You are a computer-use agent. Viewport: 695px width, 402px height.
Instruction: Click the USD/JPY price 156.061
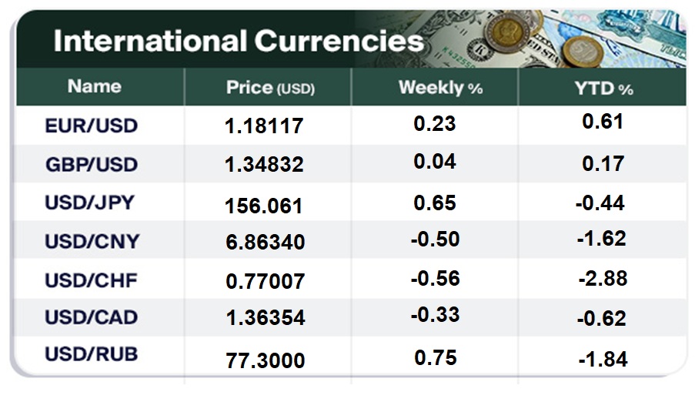pos(264,206)
